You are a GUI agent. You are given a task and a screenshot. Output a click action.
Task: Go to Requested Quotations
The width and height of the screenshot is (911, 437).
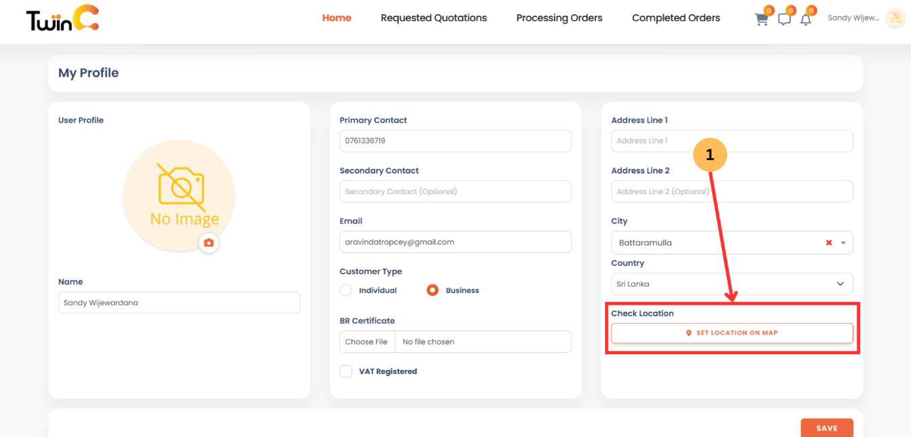pos(434,18)
